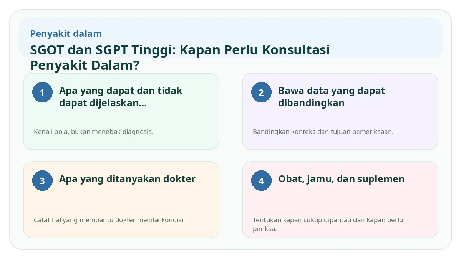This screenshot has height=259, width=461.
Task: Click the number 1 circle badge
Action: 42,92
